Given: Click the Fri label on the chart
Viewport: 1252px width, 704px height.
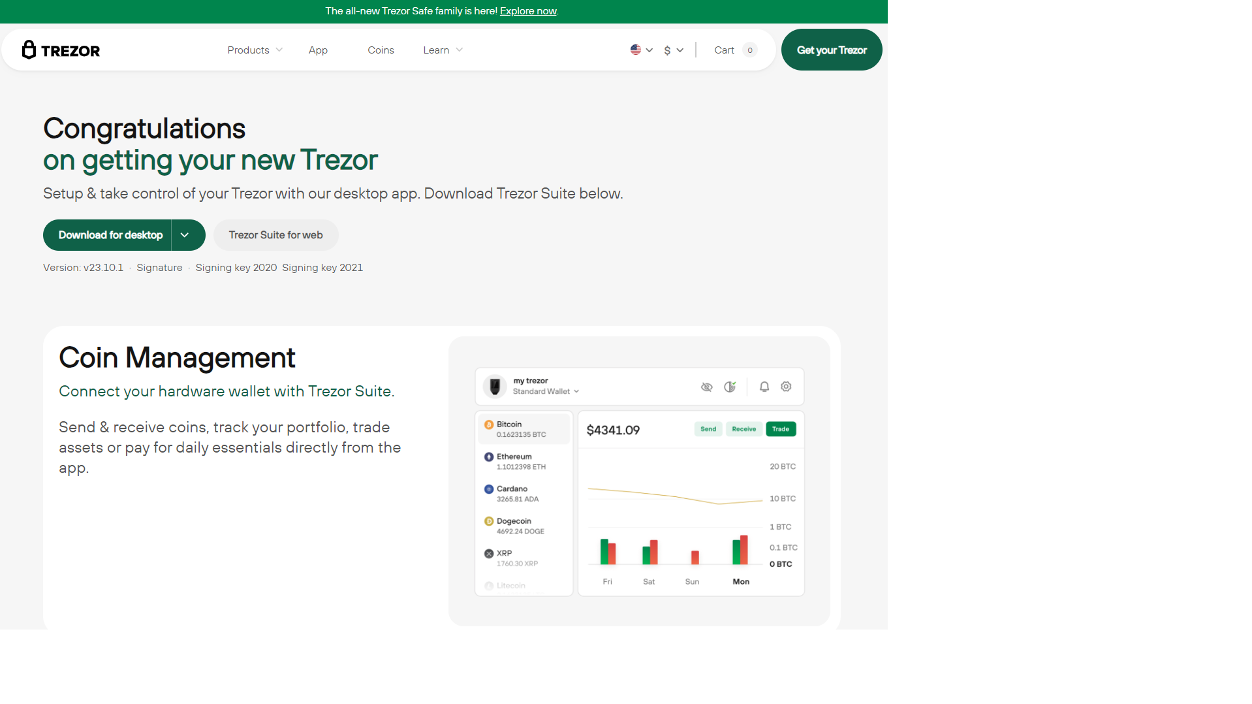Looking at the screenshot, I should [607, 582].
